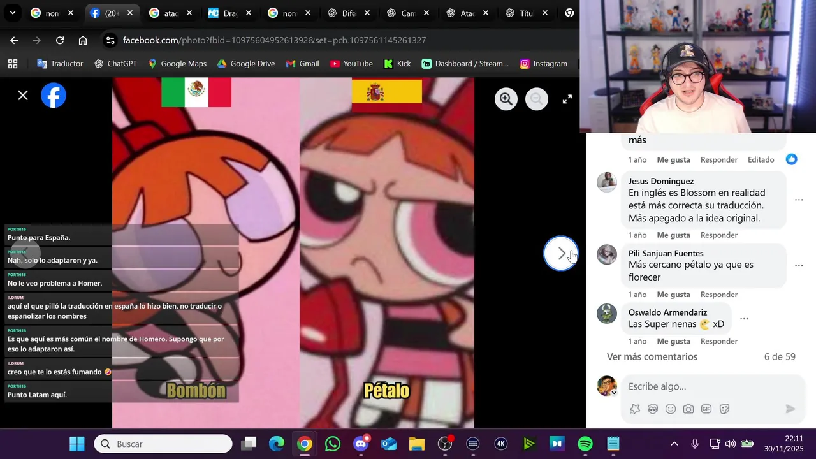Image resolution: width=816 pixels, height=459 pixels.
Task: Open the Google Maps bookmark
Action: pyautogui.click(x=177, y=64)
